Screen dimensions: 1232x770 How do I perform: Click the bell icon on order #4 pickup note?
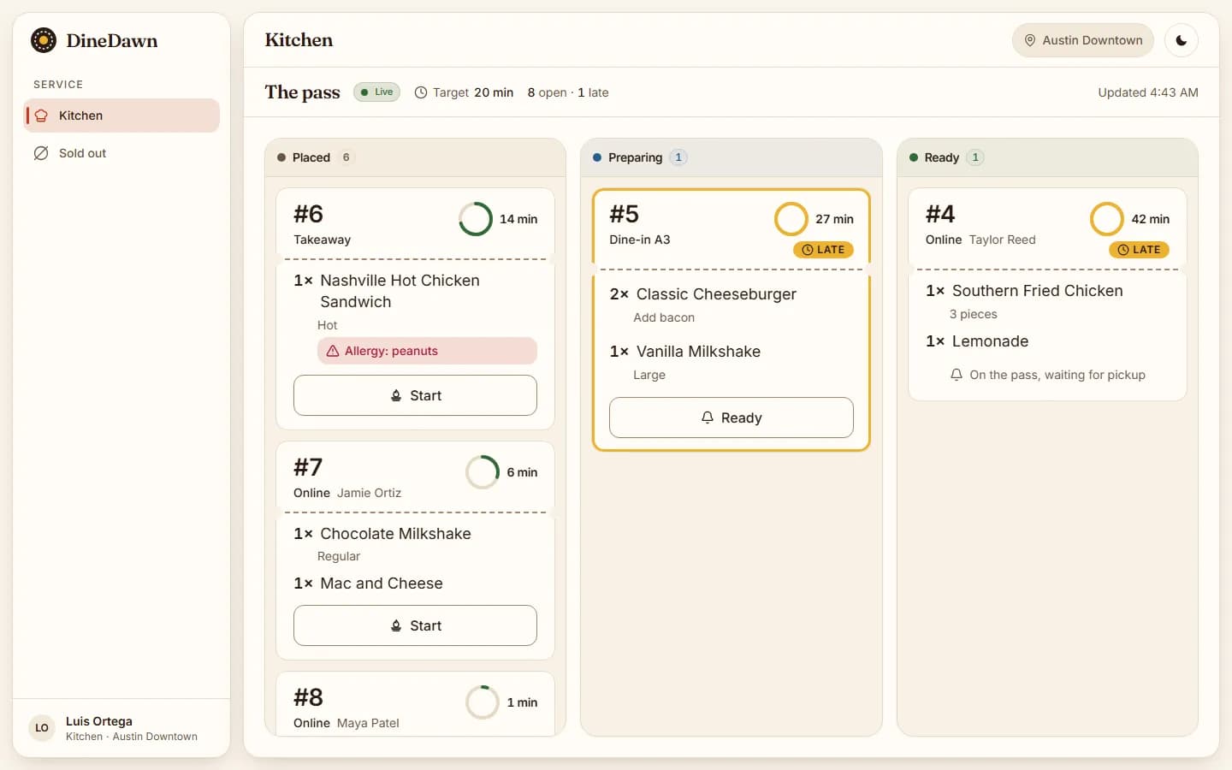[957, 375]
